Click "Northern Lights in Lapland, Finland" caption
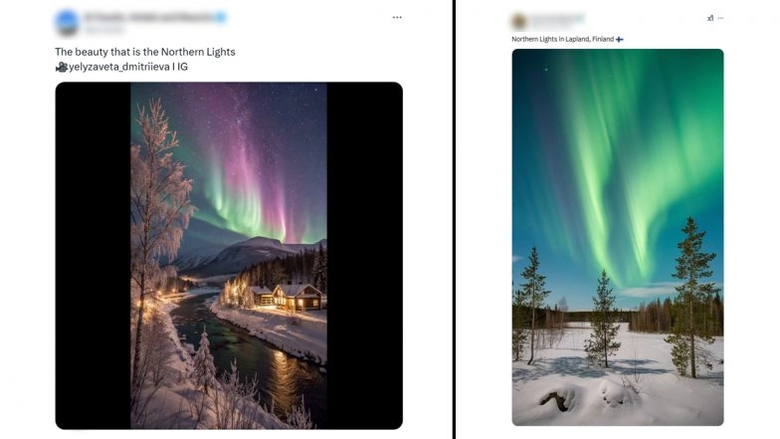Image resolution: width=780 pixels, height=439 pixels. coord(562,39)
